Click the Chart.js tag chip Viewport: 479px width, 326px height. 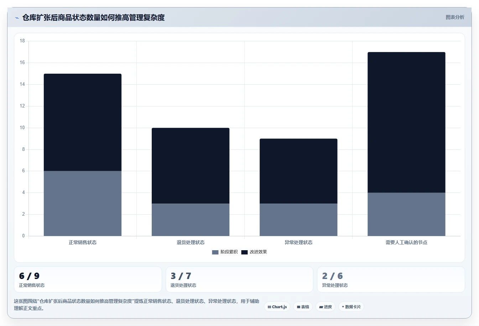click(x=277, y=307)
